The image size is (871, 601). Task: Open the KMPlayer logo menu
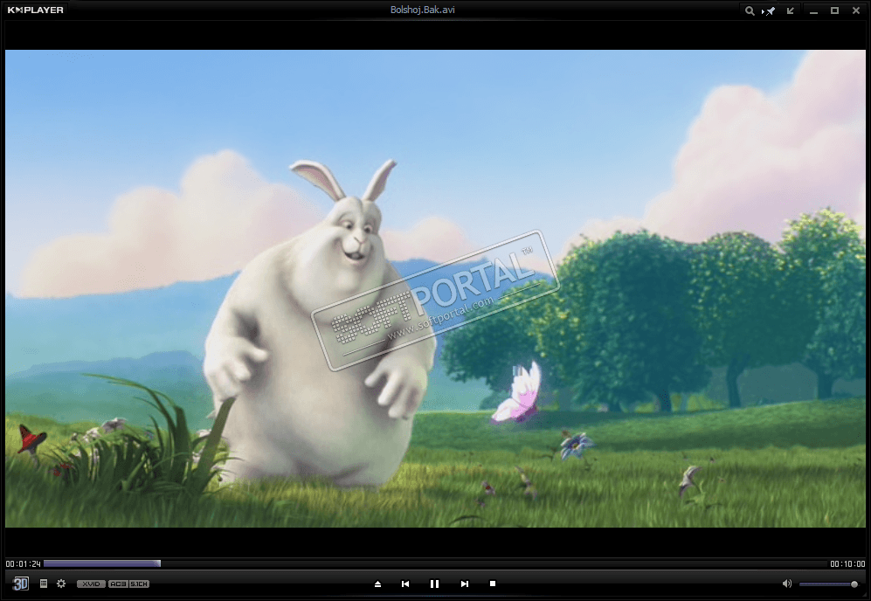(x=36, y=10)
